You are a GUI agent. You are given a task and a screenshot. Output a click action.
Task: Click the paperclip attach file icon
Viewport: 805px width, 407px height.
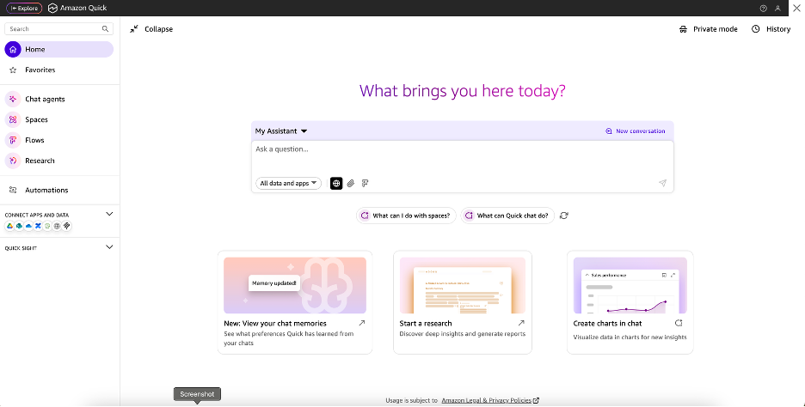(351, 183)
